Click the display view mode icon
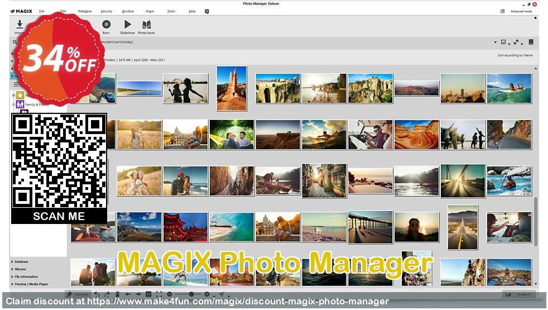This screenshot has height=310, width=548. click(503, 42)
